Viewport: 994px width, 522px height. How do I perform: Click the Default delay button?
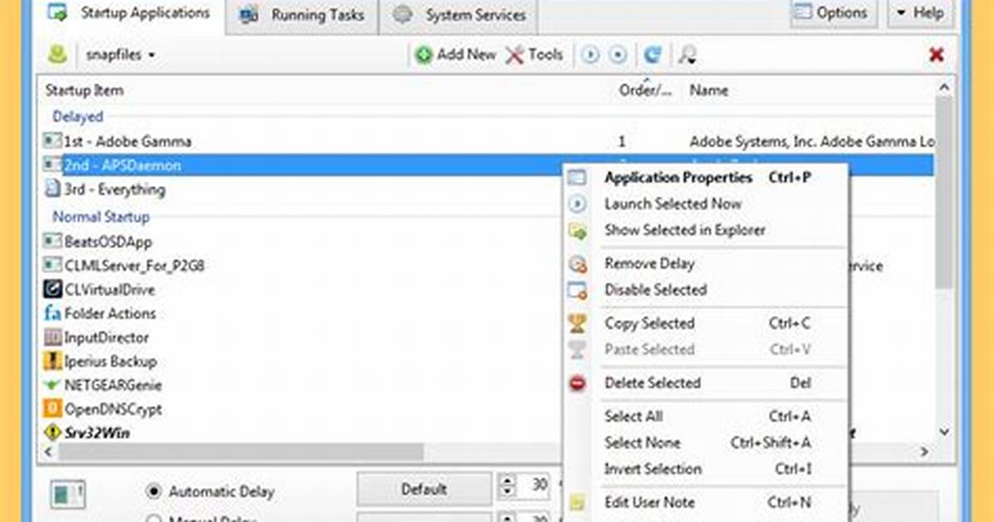(424, 489)
